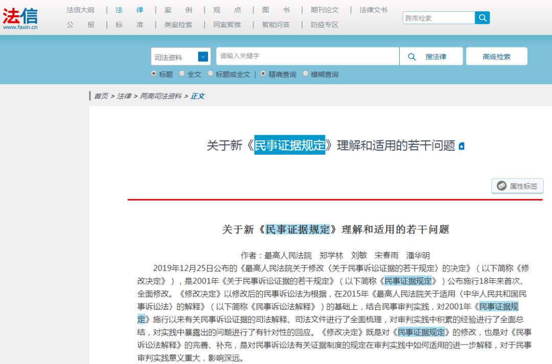Go to 两高司法资料 in the breadcrumb
The width and height of the screenshot is (552, 364).
160,96
